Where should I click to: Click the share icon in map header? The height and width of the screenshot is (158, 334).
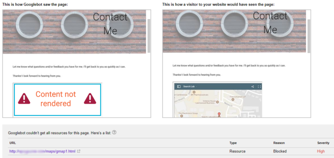253,87
